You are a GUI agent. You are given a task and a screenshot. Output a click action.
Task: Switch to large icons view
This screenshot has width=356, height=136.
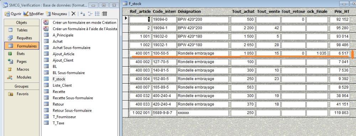83,14
